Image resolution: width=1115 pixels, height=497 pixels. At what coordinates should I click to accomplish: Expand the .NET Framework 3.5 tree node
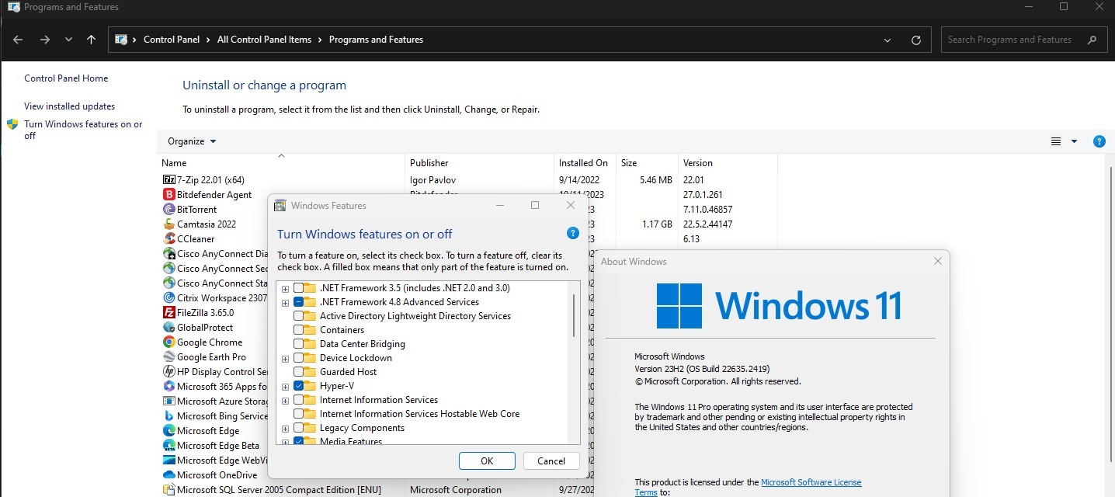point(286,288)
